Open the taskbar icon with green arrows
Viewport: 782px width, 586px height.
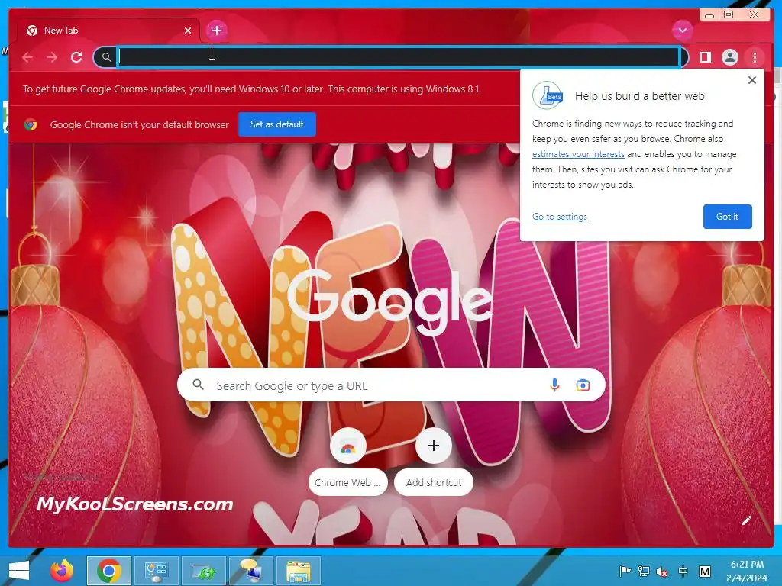pyautogui.click(x=203, y=571)
